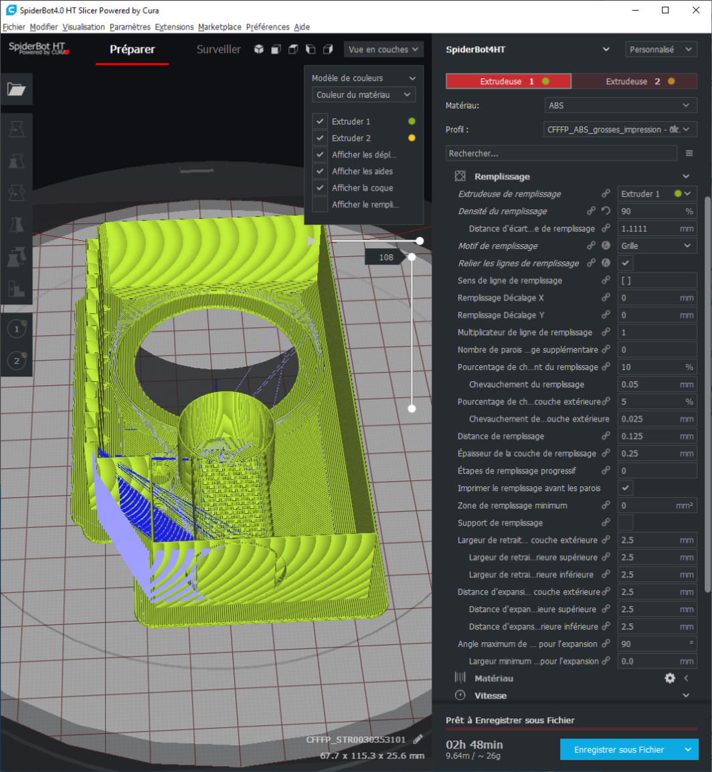Switch to top view icon
Viewport: 712px width, 772px height.
point(293,50)
